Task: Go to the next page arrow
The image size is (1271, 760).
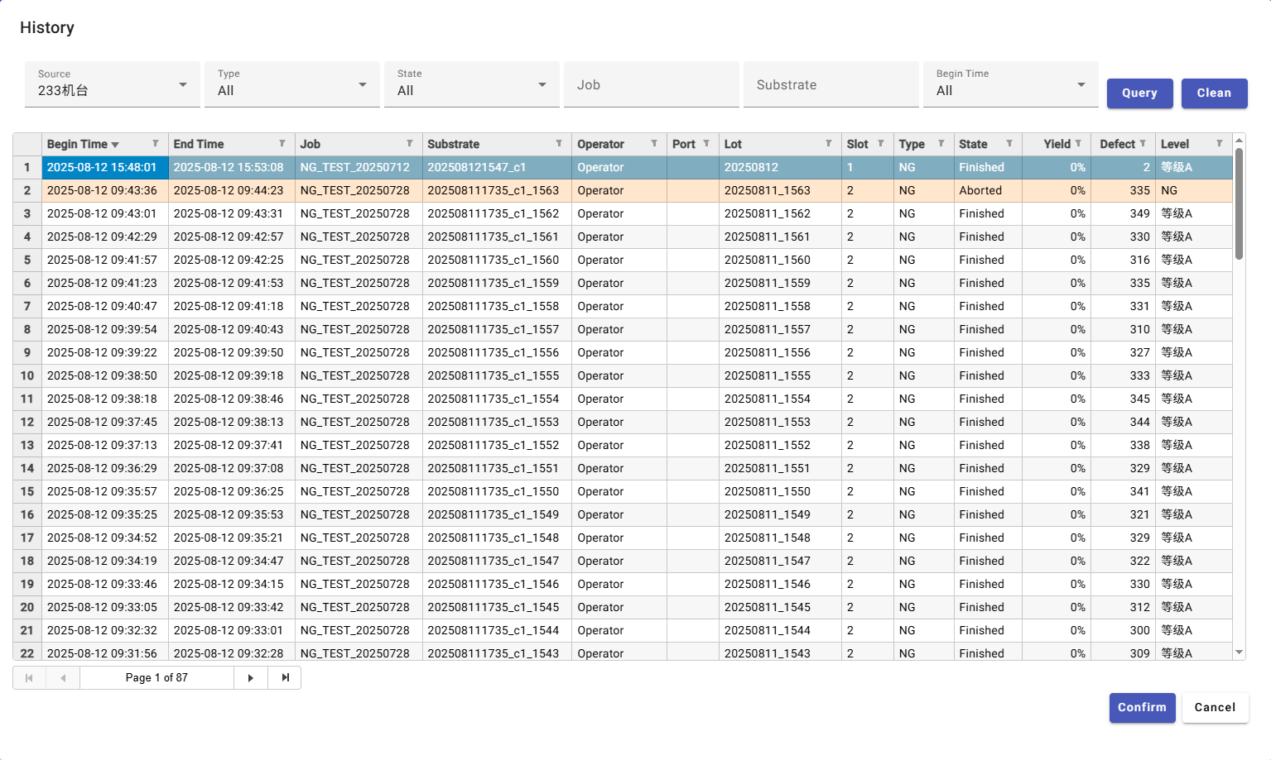Action: click(251, 678)
